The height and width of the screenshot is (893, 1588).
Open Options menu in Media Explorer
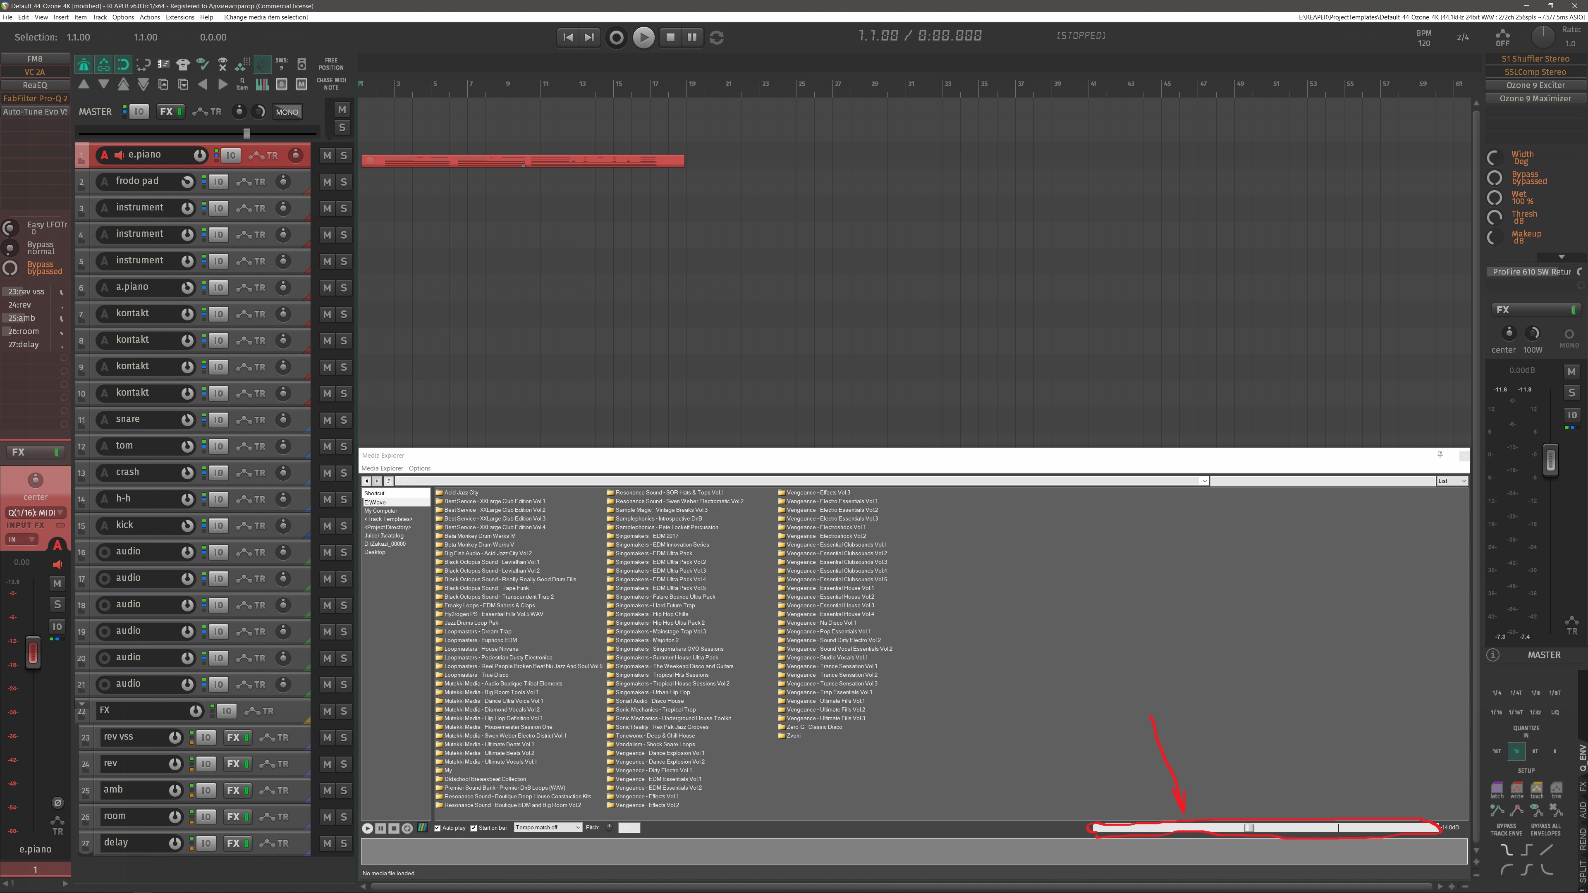(x=419, y=468)
